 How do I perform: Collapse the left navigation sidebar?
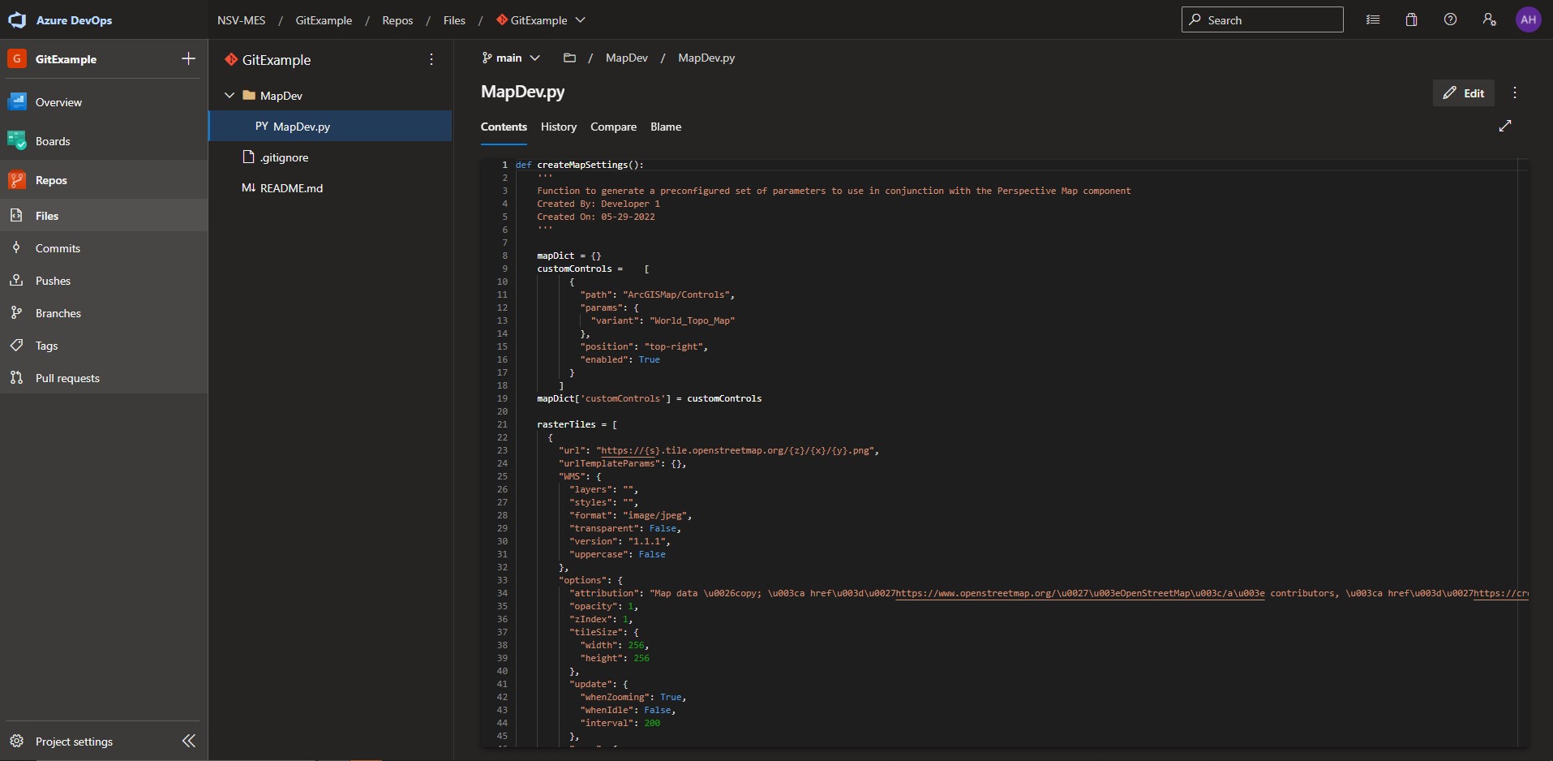pos(188,741)
